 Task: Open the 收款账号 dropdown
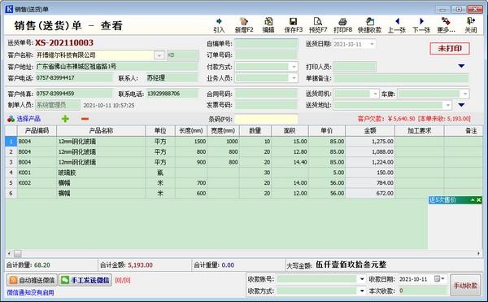(362, 279)
